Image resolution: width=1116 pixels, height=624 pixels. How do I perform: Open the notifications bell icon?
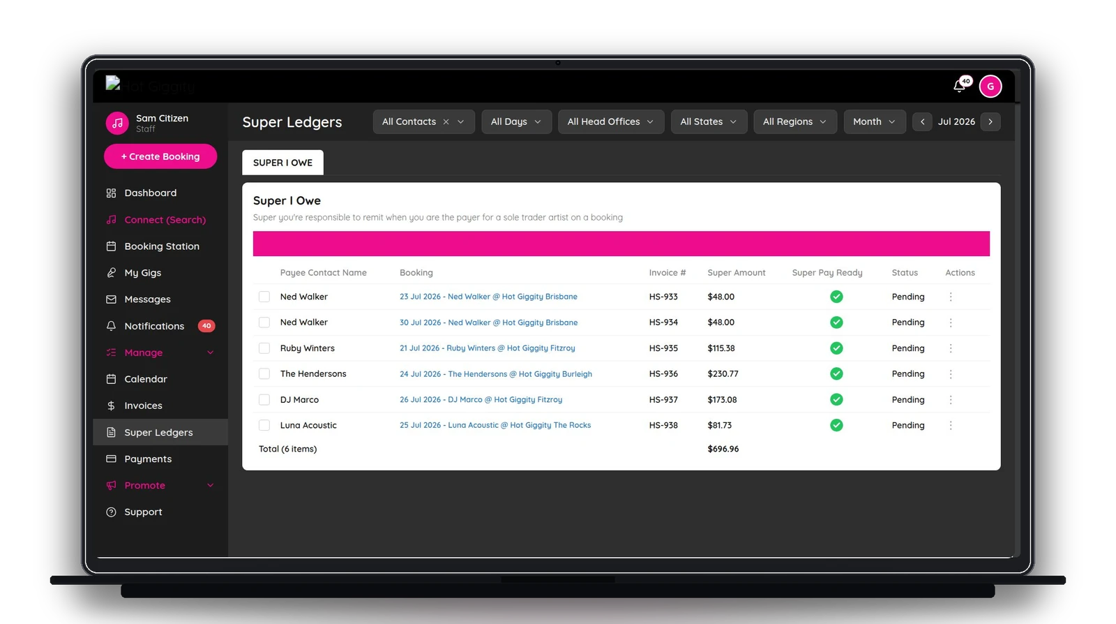tap(960, 86)
